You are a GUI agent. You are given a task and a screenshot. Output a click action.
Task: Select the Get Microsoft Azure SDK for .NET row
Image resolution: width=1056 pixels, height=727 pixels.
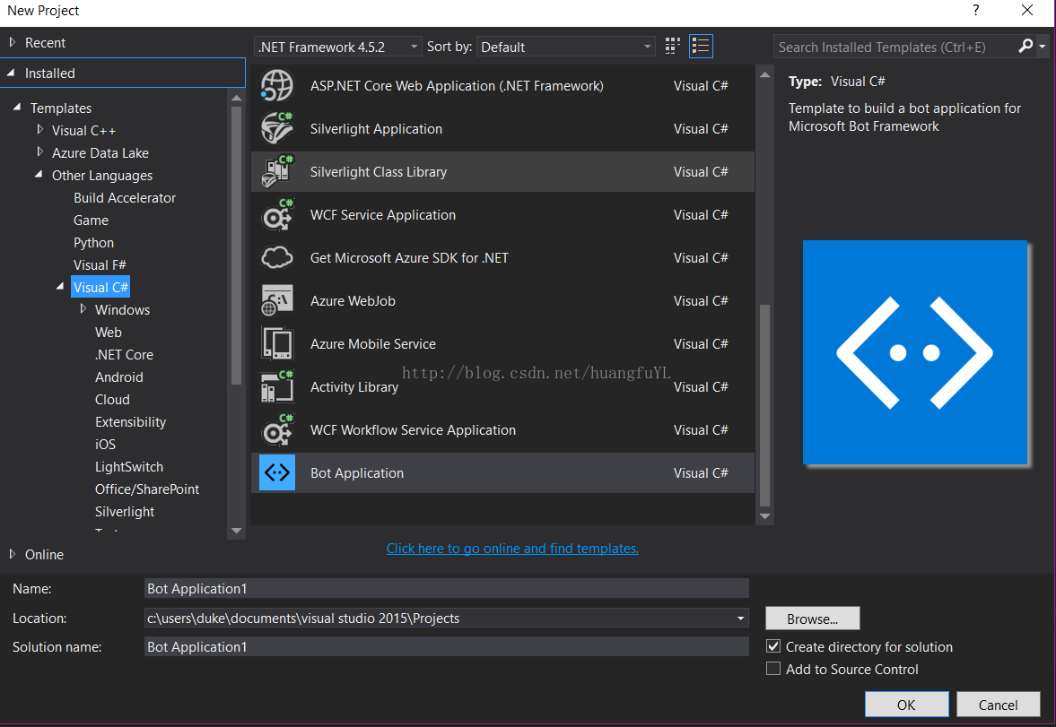[502, 258]
